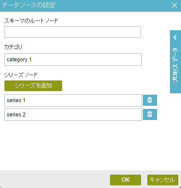Expand the プロセス データ panel chevron

175,37
